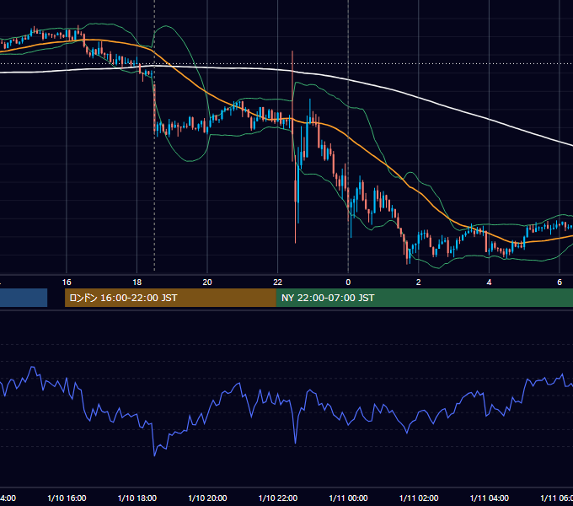Click the 1/11 00:00 time label

pyautogui.click(x=348, y=498)
